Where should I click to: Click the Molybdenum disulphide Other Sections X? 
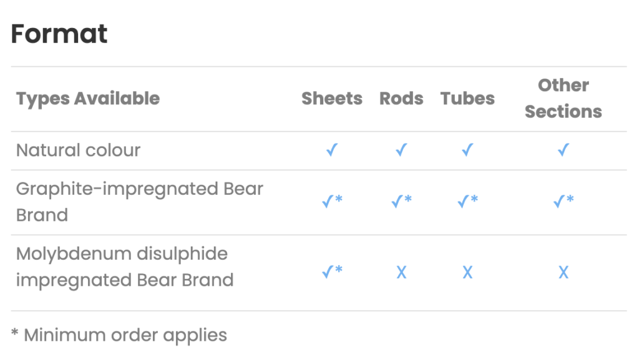[563, 272]
